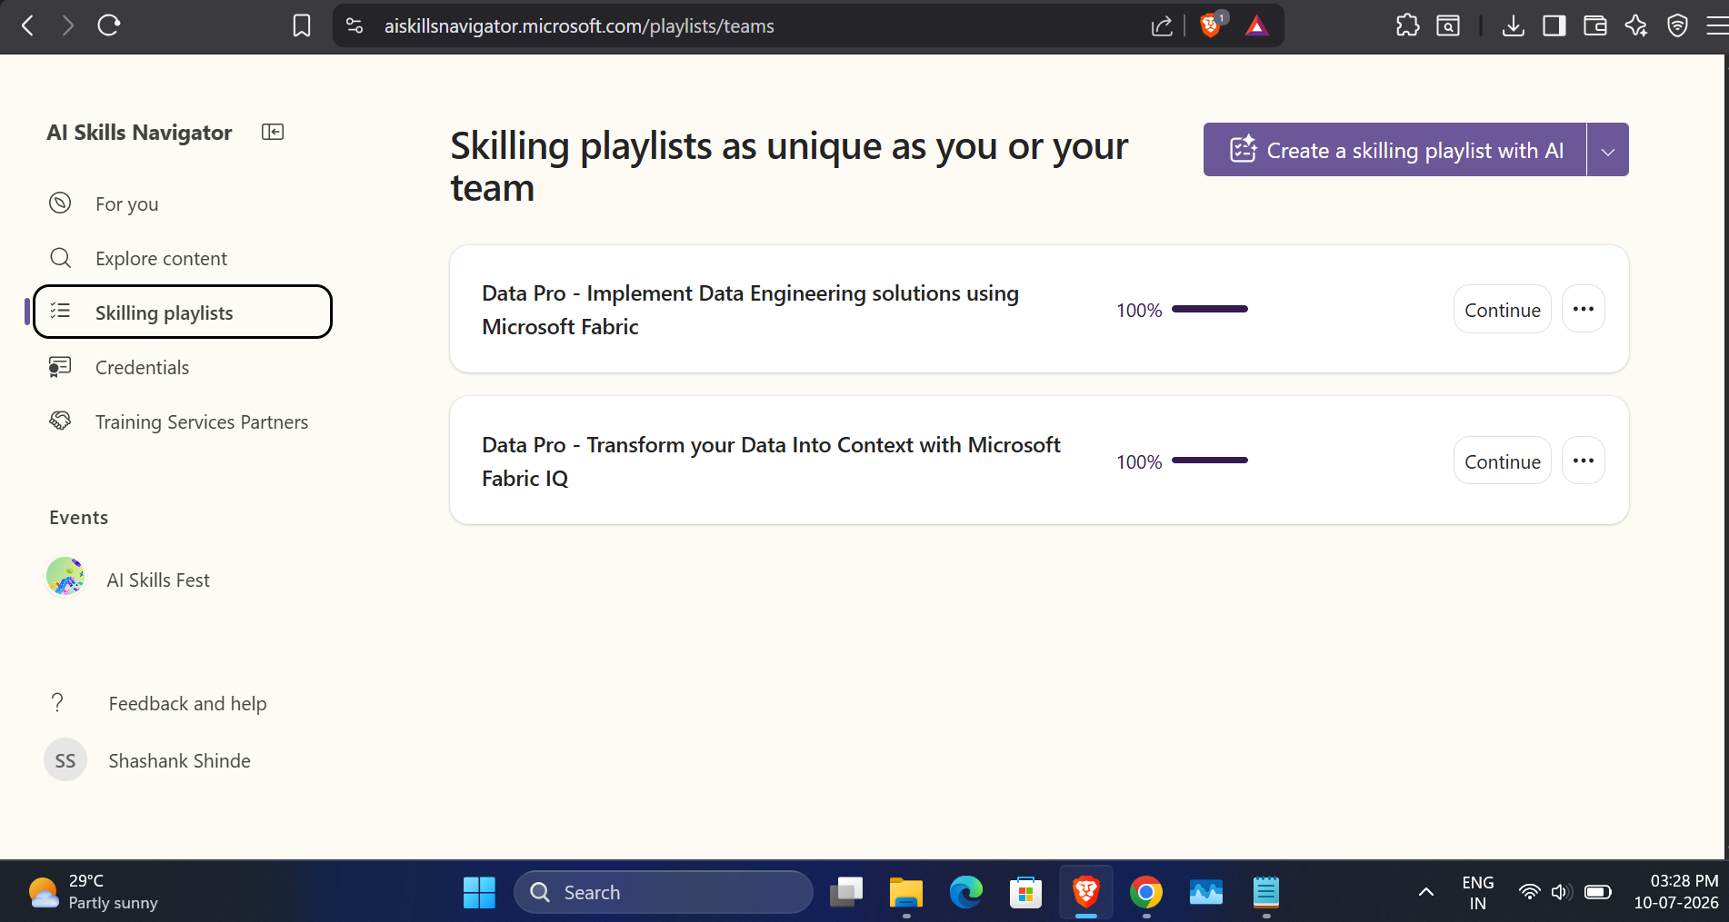Open Brave Shields panel

tap(1212, 25)
